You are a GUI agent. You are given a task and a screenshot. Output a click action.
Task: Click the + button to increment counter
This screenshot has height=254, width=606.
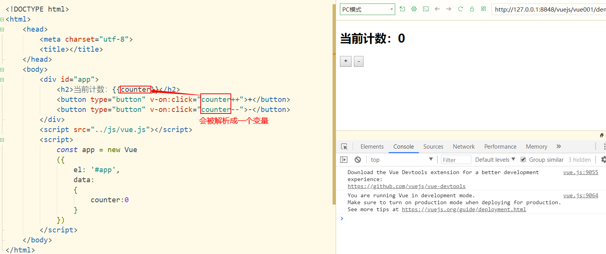tap(346, 61)
